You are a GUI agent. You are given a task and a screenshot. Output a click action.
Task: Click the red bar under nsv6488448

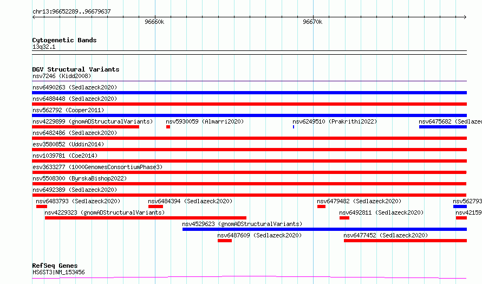coord(249,104)
